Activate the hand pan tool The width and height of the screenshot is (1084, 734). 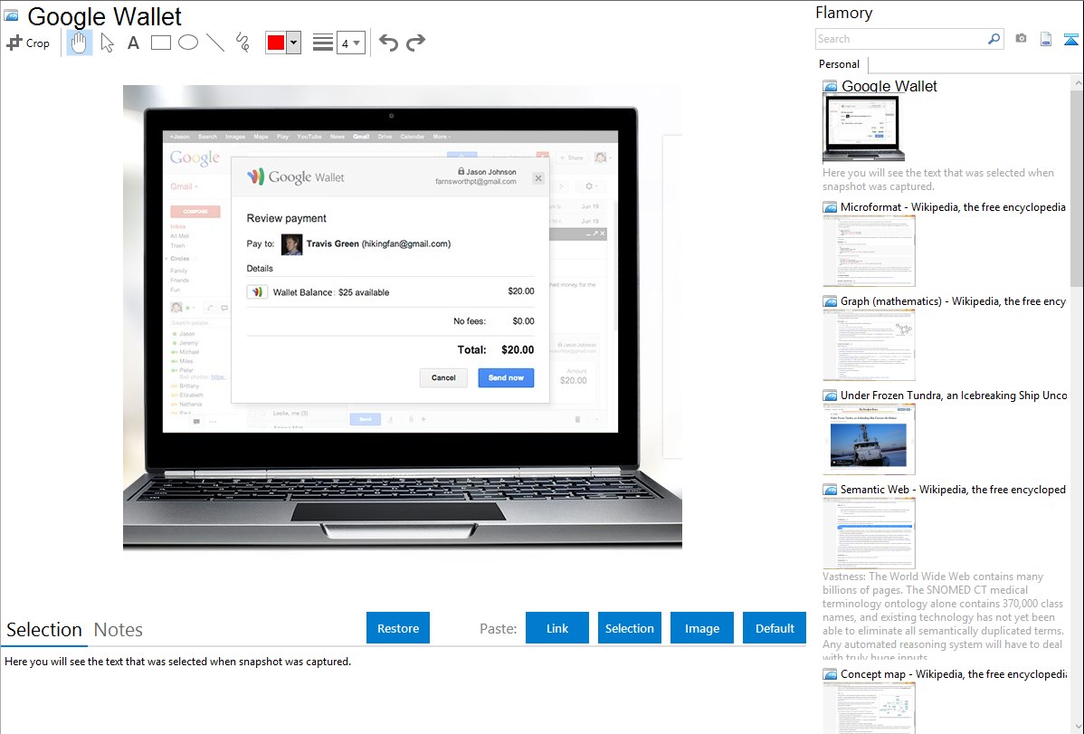[x=79, y=43]
